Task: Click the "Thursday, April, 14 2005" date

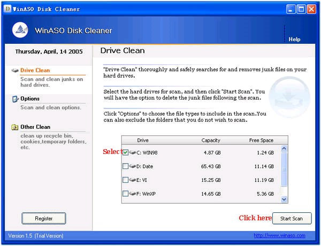Action: [x=49, y=51]
